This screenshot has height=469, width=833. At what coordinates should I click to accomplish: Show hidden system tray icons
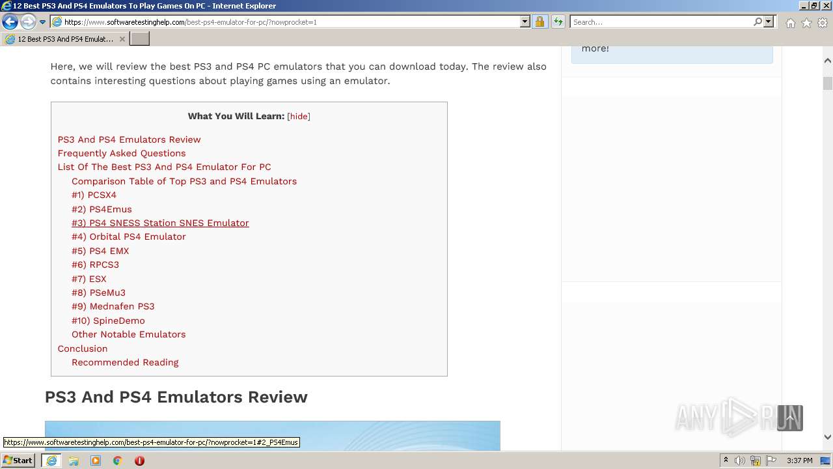point(726,461)
